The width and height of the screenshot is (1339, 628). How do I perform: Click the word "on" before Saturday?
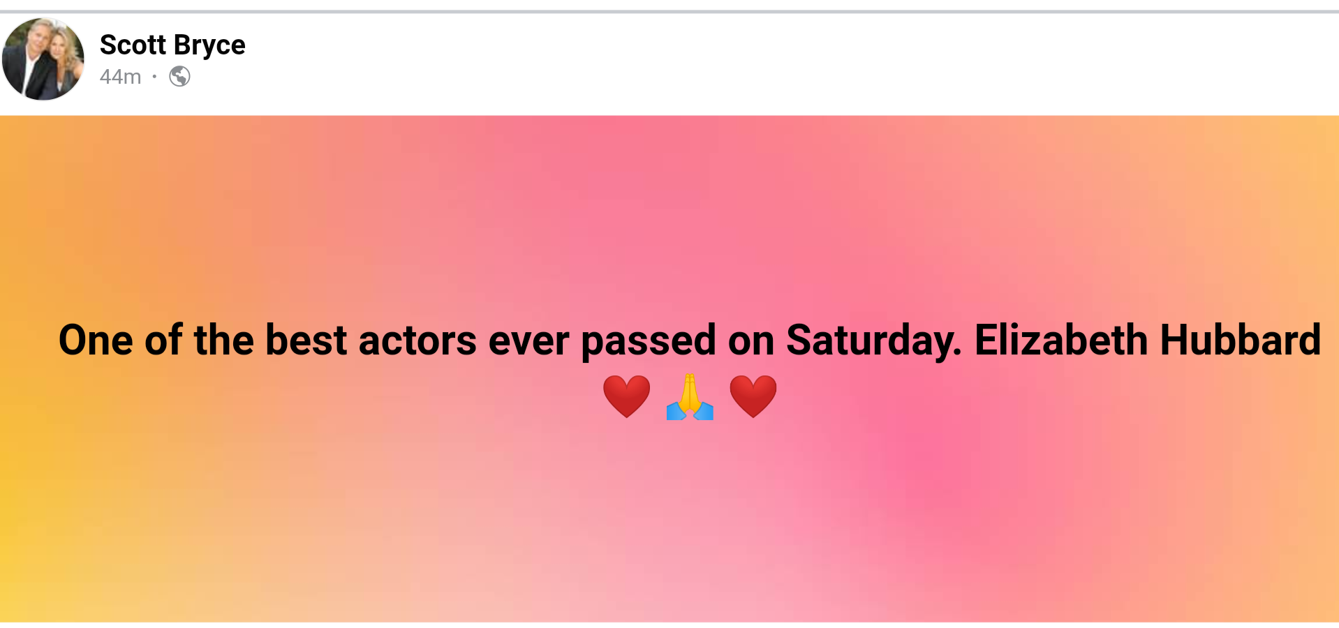coord(751,341)
